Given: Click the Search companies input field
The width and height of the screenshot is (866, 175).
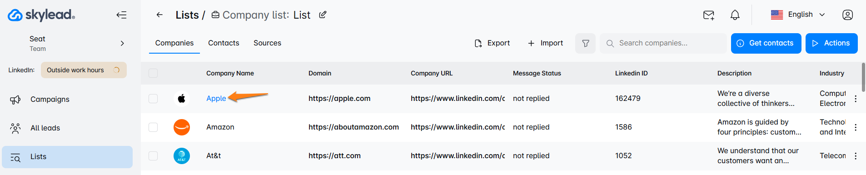Looking at the screenshot, I should pyautogui.click(x=663, y=43).
